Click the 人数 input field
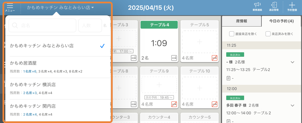 (x=90, y=25)
